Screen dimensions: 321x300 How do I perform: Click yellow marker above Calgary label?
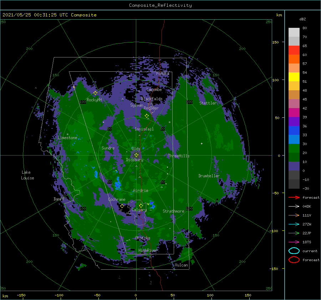click(x=141, y=205)
